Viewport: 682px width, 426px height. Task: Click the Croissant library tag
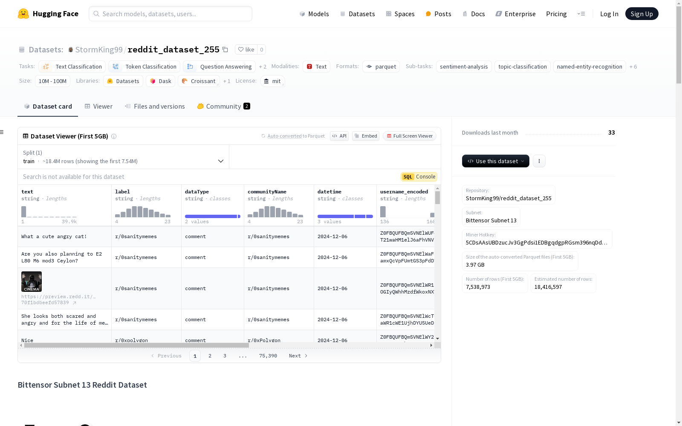[x=199, y=81]
